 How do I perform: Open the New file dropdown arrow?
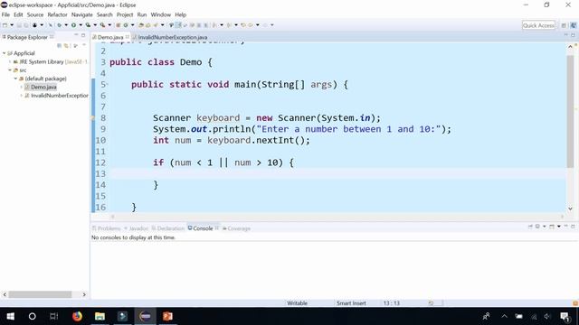click(x=12, y=25)
